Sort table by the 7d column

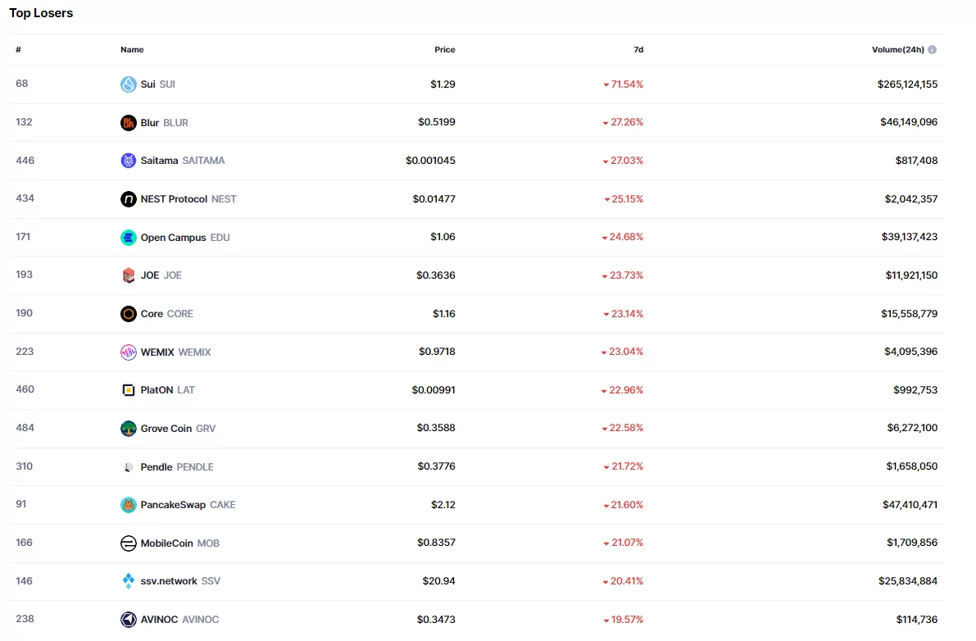click(638, 50)
